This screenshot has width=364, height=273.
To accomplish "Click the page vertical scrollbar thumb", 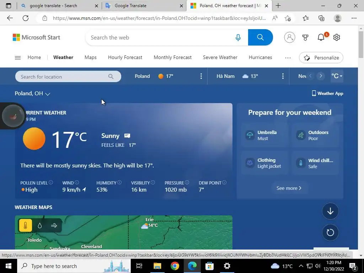I will point(361,44).
